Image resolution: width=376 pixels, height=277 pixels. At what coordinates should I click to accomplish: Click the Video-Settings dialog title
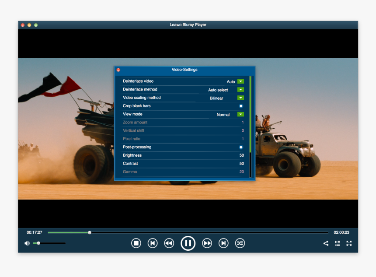coord(185,70)
